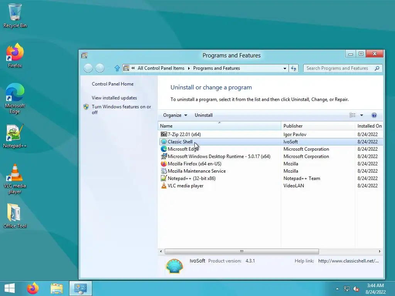Sort by the Publisher column header

pyautogui.click(x=318, y=126)
